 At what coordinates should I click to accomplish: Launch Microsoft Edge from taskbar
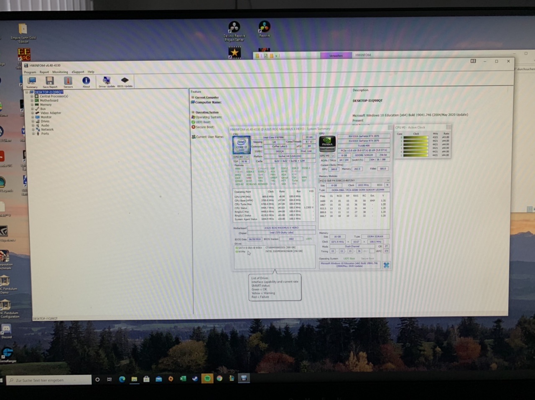click(122, 379)
